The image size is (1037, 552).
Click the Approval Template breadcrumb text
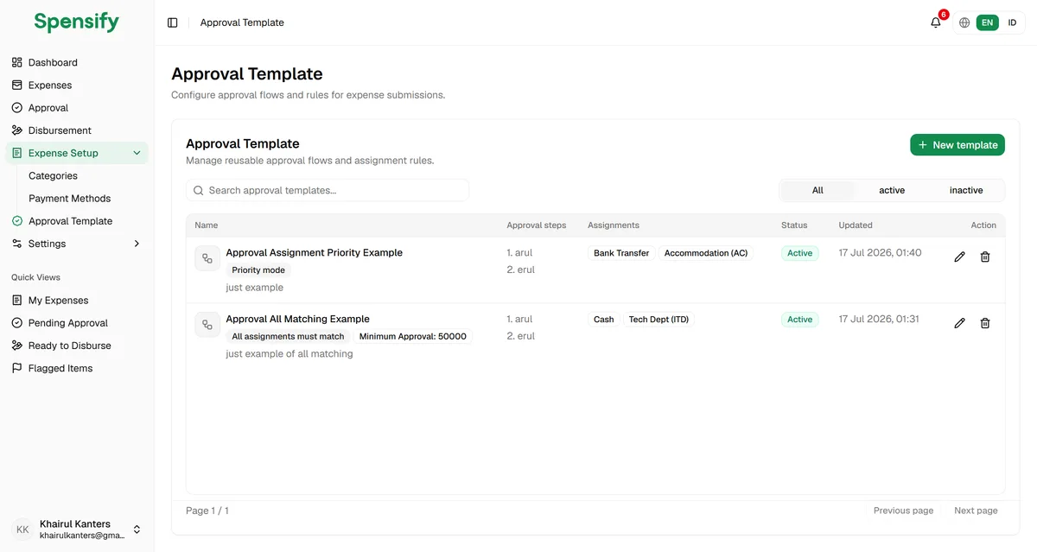[242, 22]
